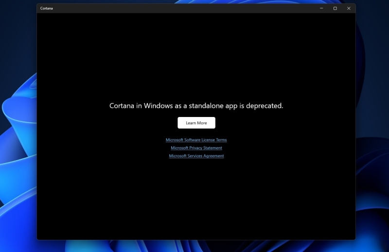Open the Microsoft Software License Terms link
Viewport: 389px width, 252px height.
pos(196,140)
